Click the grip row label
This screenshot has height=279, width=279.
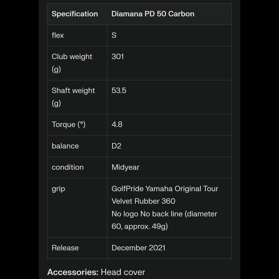(x=58, y=189)
